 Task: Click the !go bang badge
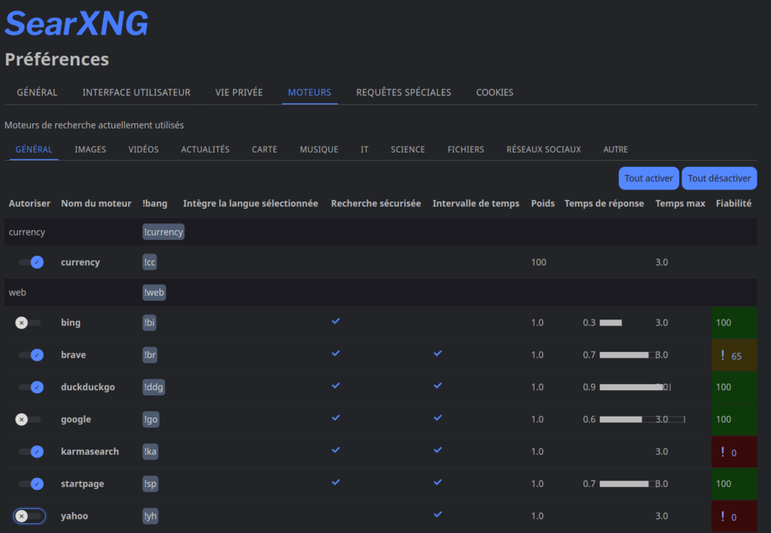(x=151, y=419)
